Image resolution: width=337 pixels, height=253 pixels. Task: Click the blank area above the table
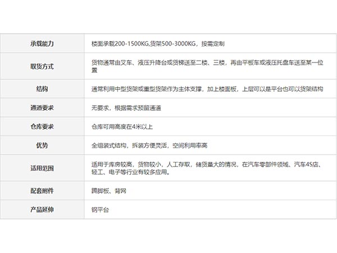(168, 17)
